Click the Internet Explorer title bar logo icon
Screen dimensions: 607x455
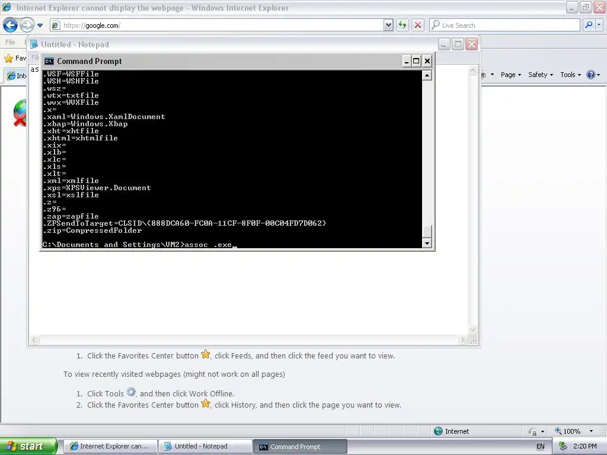pos(7,7)
